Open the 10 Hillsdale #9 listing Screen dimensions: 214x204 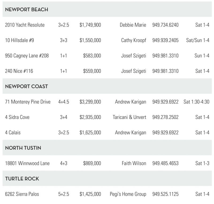[x=20, y=41]
